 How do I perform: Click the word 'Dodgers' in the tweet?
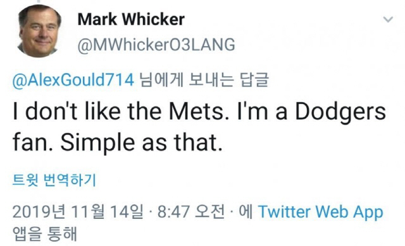click(340, 113)
